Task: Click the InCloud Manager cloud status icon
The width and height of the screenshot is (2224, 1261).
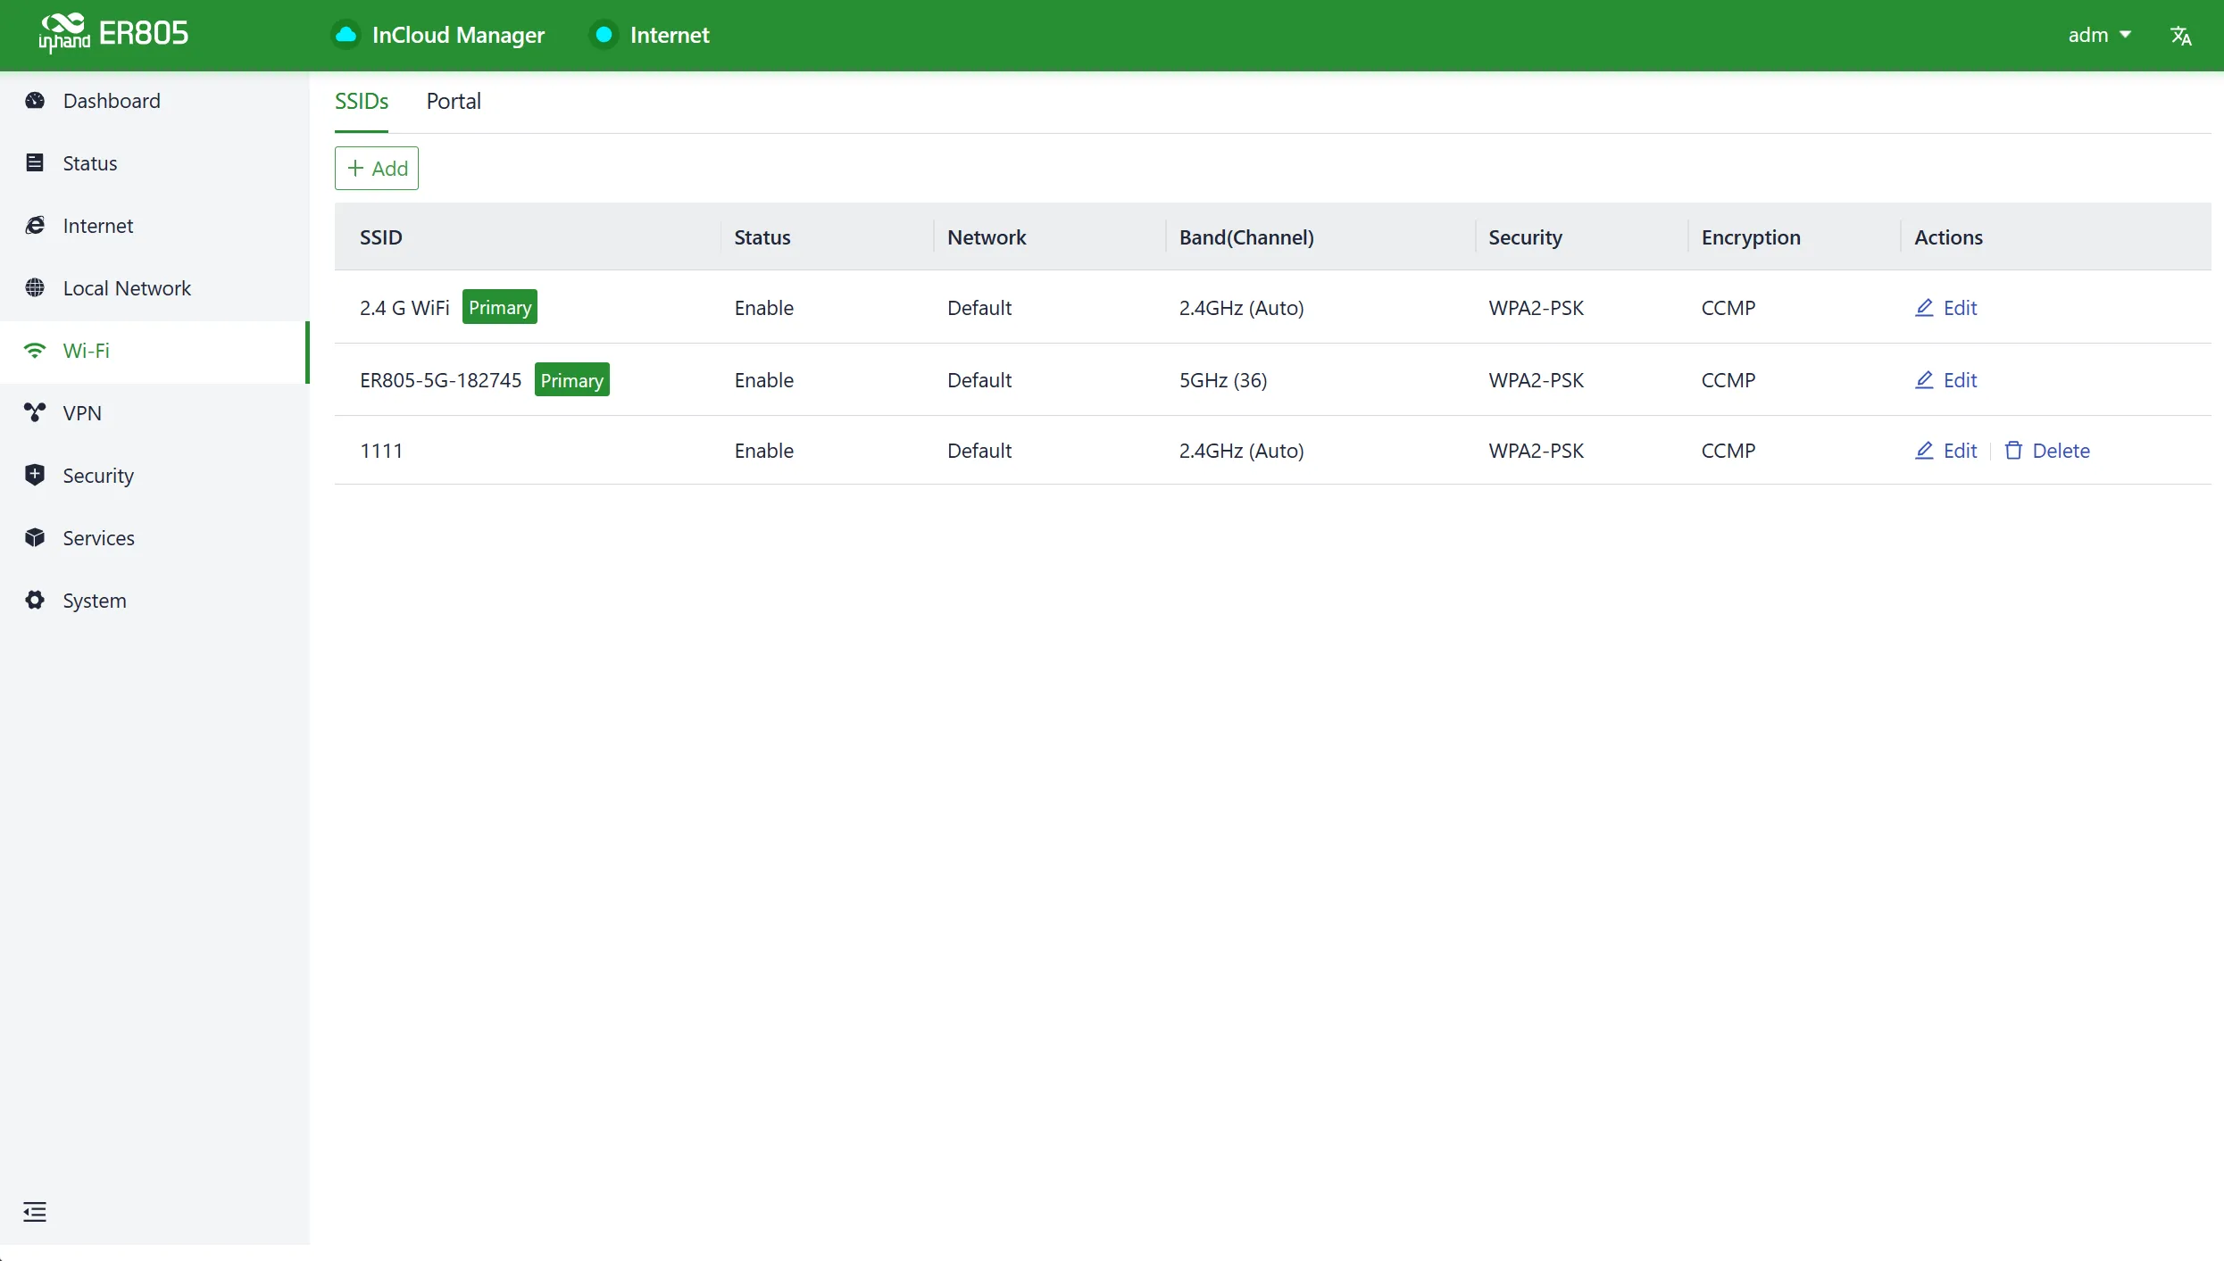Action: 346,35
